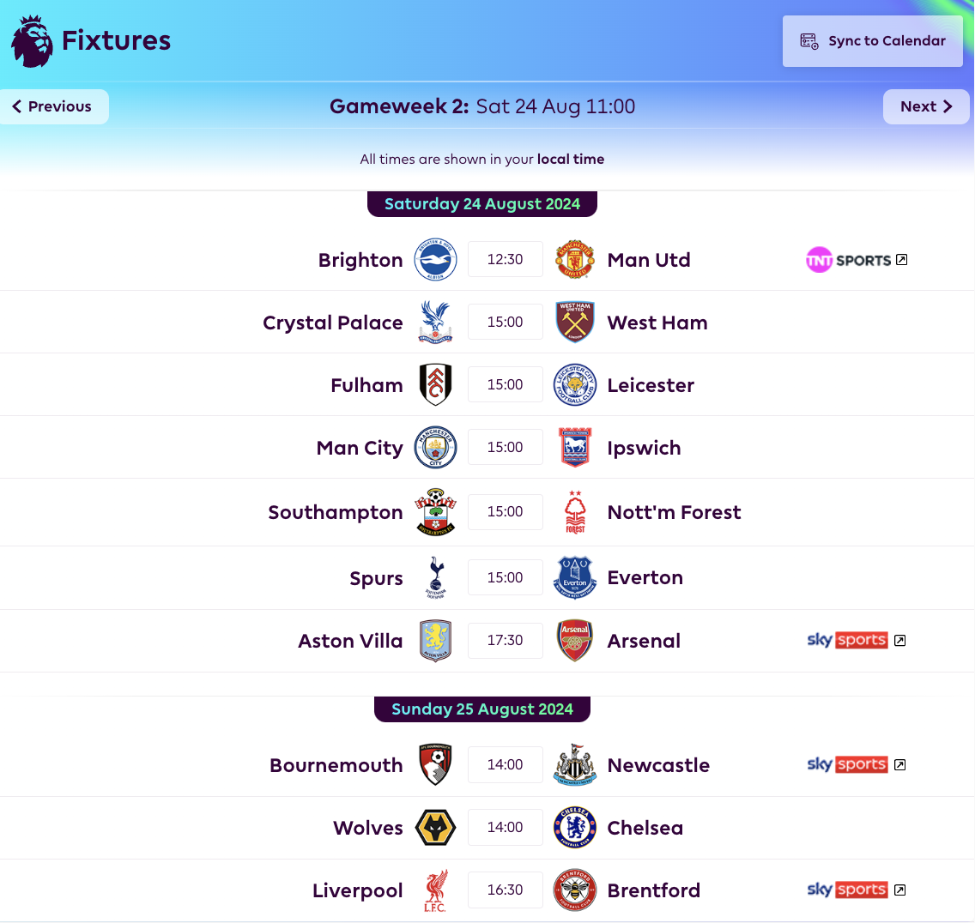Click the Previous gameweek chevron

pos(17,106)
